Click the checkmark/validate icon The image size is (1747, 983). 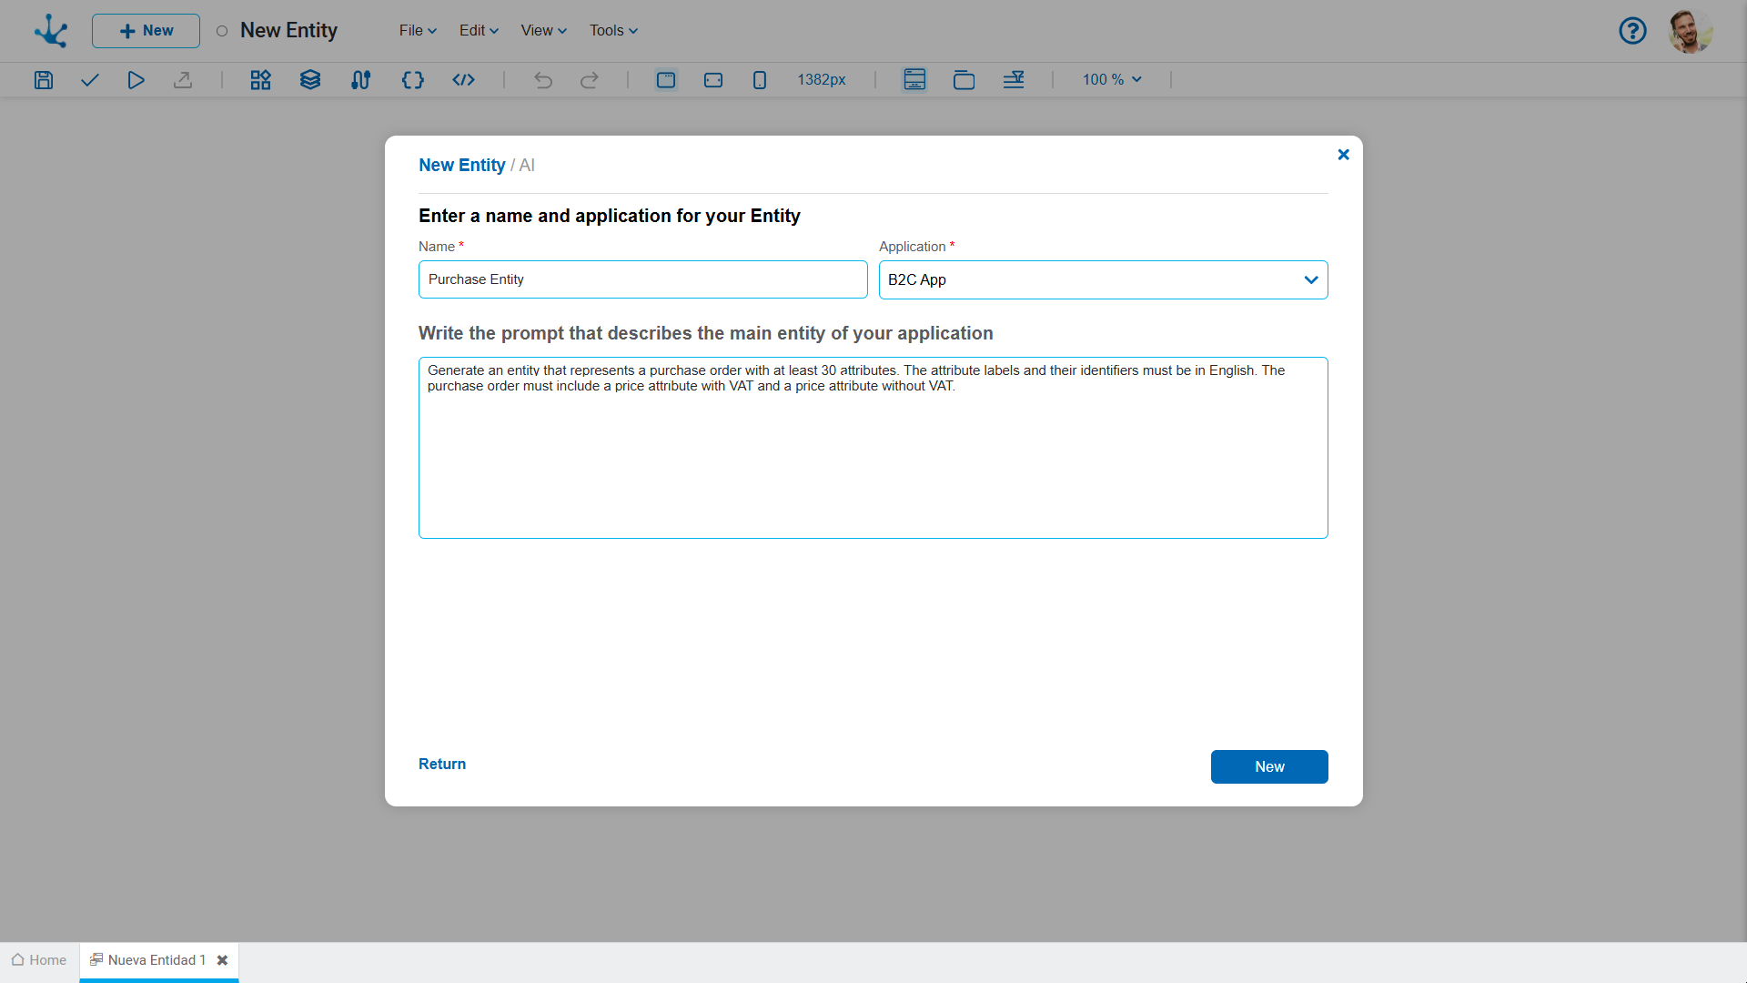(90, 79)
